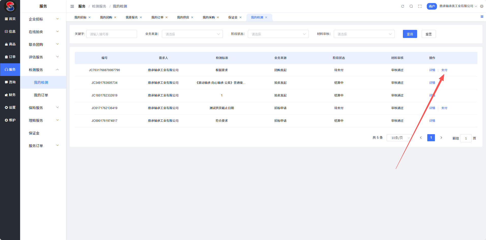Open the tab grid menu icon
Viewport: 486px width, 240px height.
click(x=482, y=17)
